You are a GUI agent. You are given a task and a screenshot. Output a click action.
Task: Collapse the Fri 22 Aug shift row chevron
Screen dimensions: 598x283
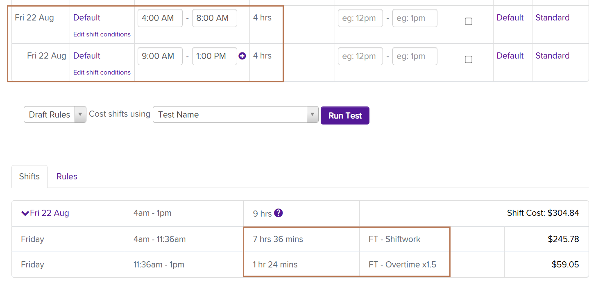(25, 213)
